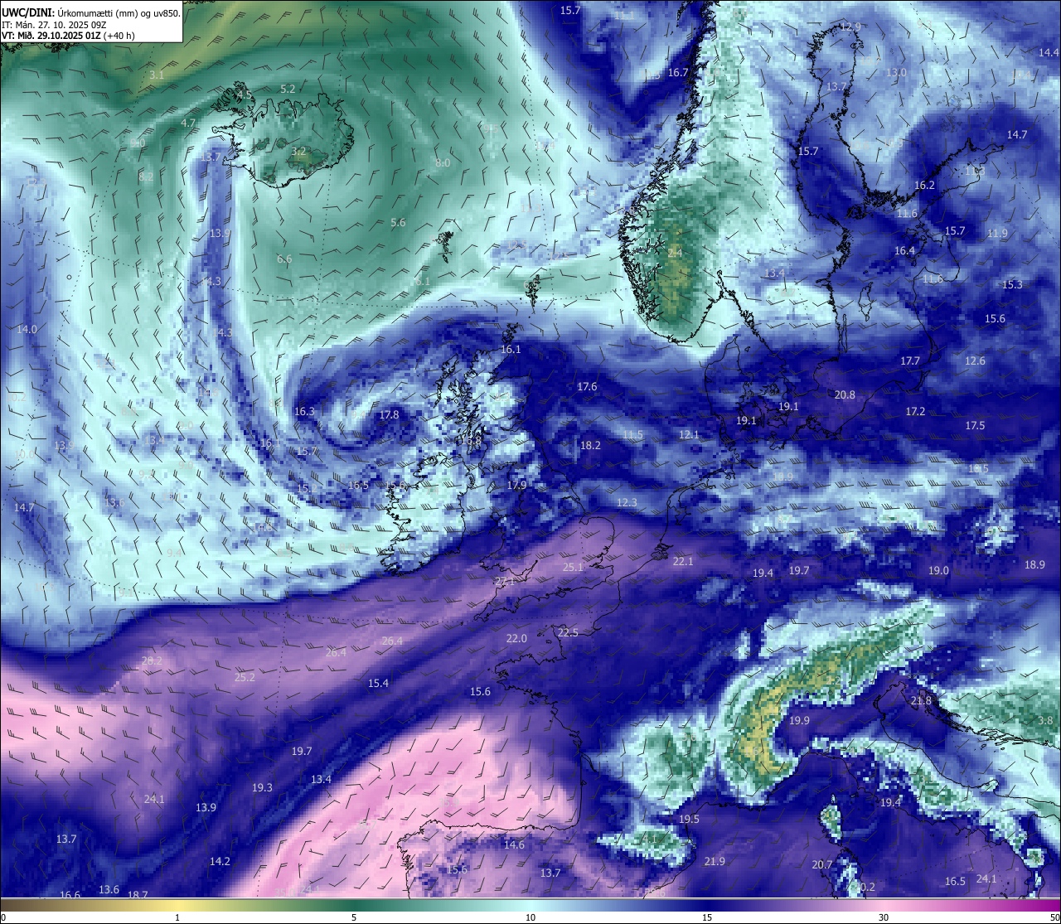Click the 12.3 value label

pyautogui.click(x=627, y=503)
